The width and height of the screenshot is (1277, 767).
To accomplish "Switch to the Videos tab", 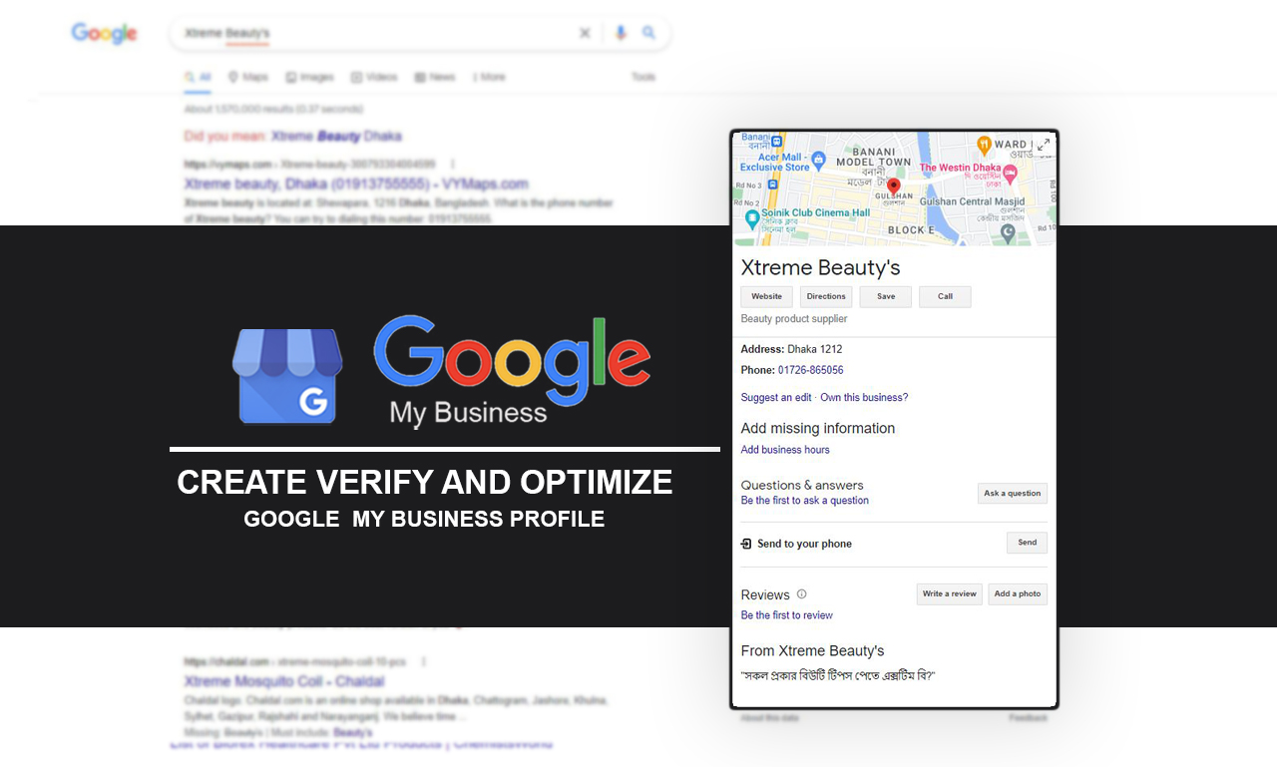I will [x=374, y=77].
